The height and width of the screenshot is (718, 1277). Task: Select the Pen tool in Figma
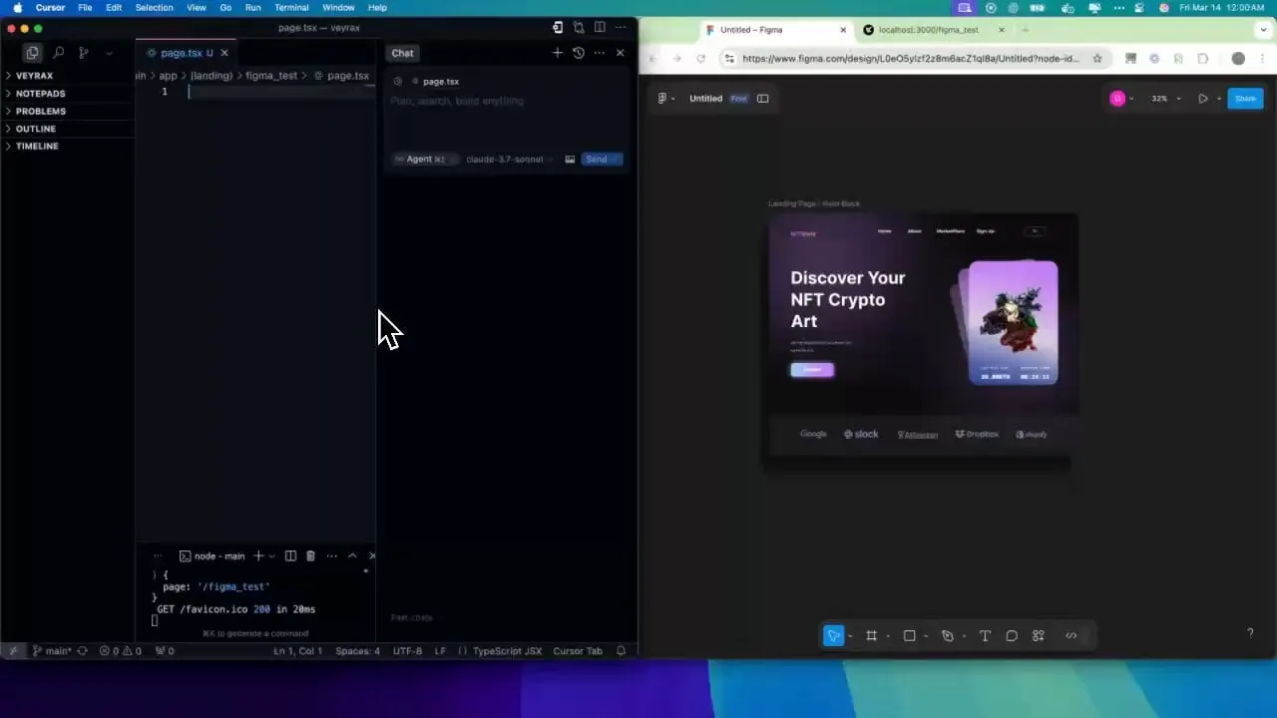click(947, 635)
